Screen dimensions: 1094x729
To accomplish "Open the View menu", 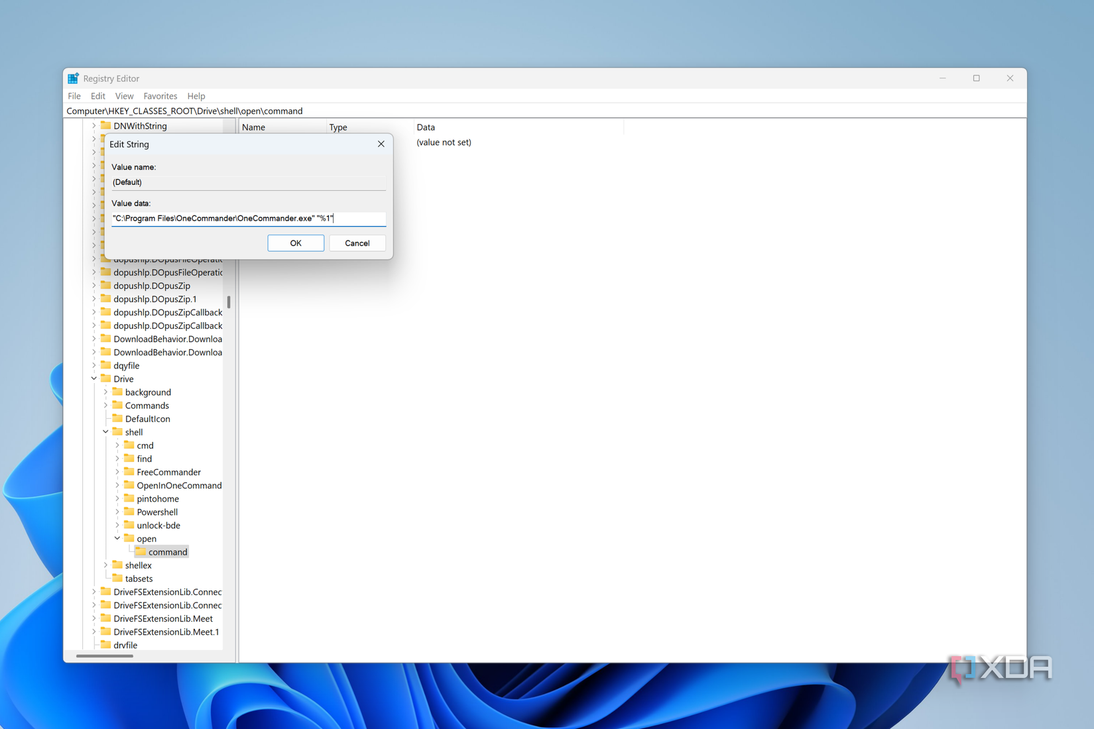I will (124, 95).
